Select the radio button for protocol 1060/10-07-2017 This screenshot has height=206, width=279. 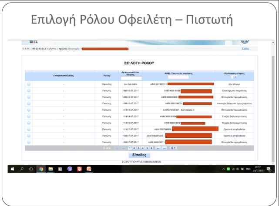[29, 91]
